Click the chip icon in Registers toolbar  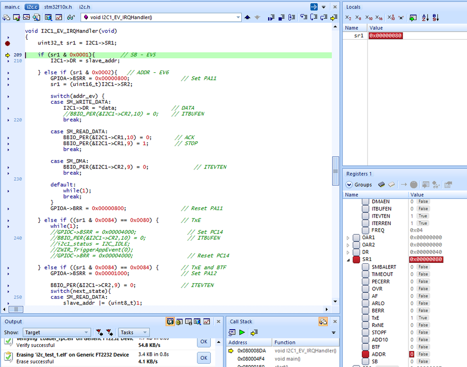[x=381, y=184]
